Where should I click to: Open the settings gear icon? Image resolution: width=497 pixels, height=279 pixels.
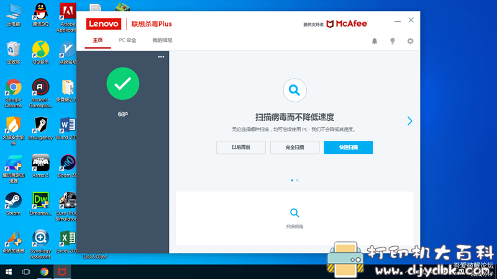[x=410, y=41]
